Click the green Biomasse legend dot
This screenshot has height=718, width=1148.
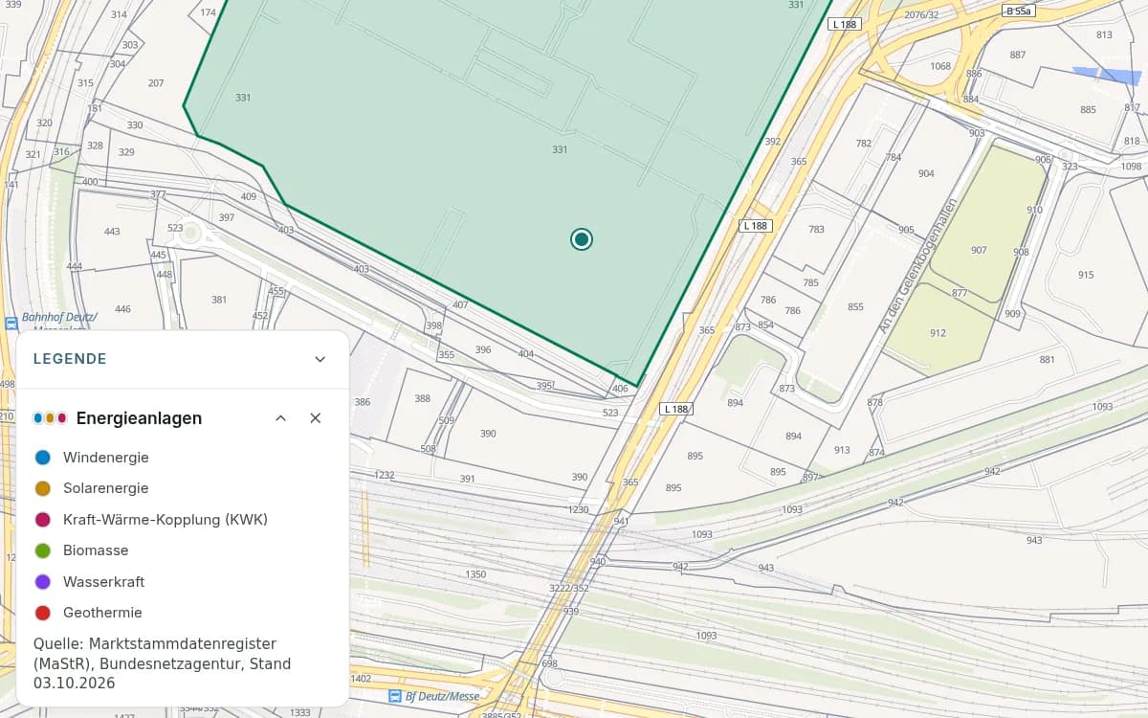click(x=42, y=550)
